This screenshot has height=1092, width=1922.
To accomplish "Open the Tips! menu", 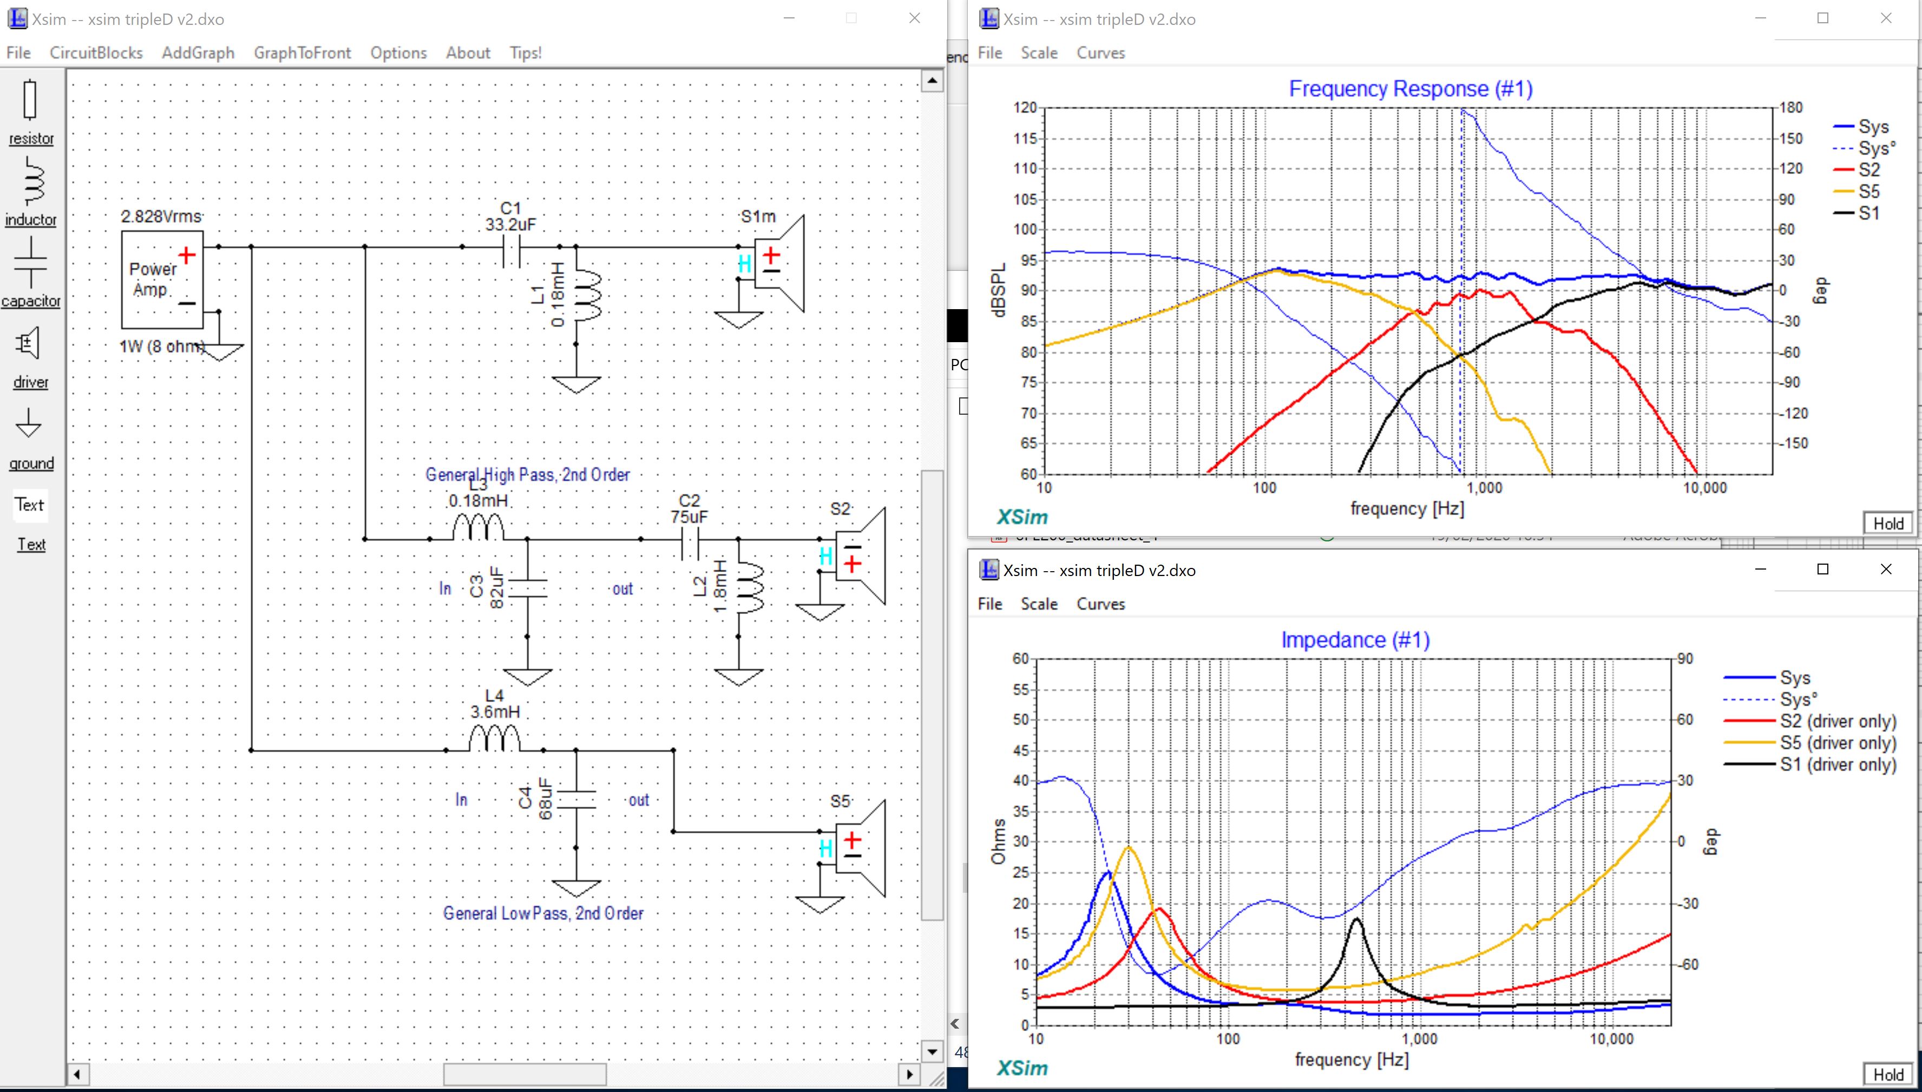I will (526, 53).
